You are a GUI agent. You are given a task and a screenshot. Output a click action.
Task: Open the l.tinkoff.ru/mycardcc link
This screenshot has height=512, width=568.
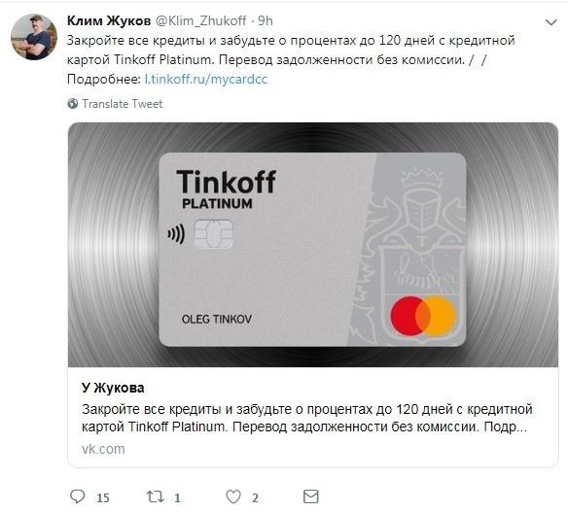tap(206, 80)
